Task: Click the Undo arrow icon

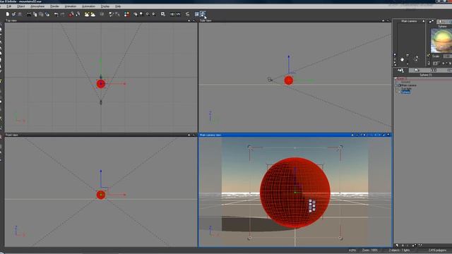Action: (56, 14)
